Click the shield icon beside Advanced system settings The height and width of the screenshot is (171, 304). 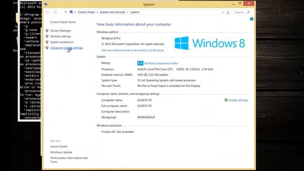point(47,47)
